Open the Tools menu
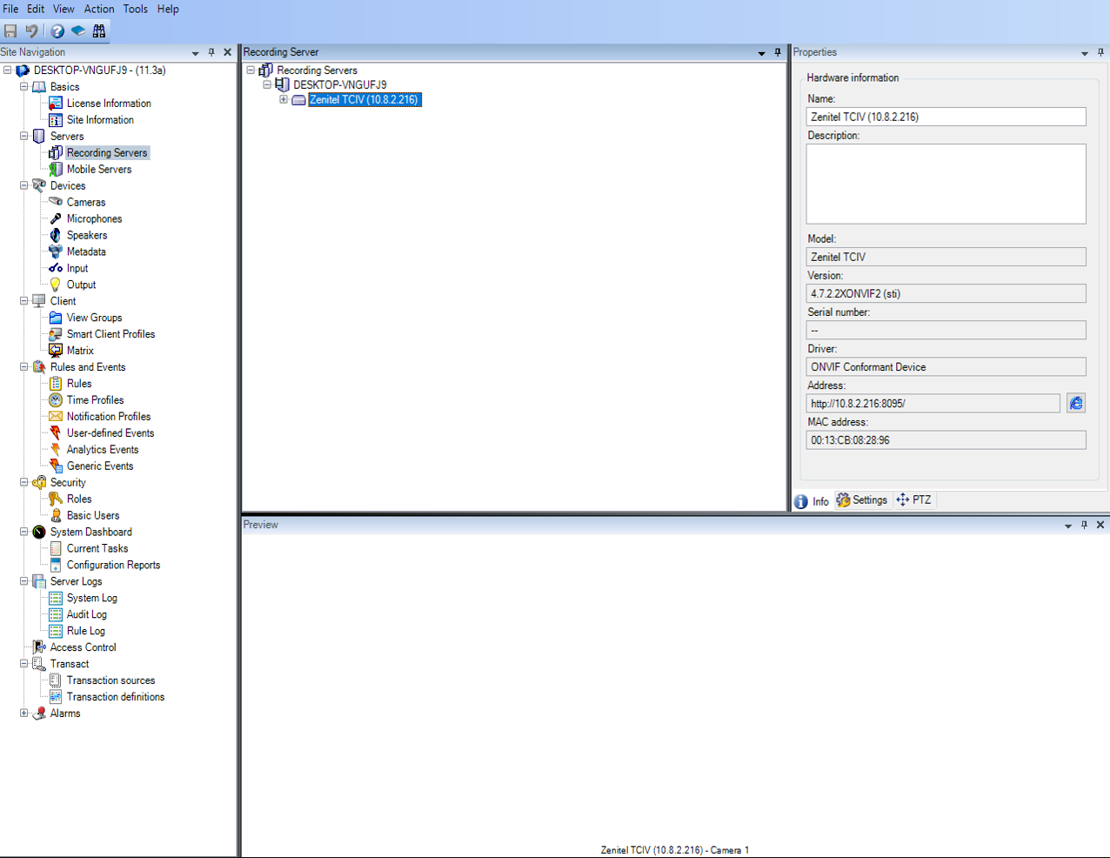This screenshot has height=858, width=1110. point(136,9)
